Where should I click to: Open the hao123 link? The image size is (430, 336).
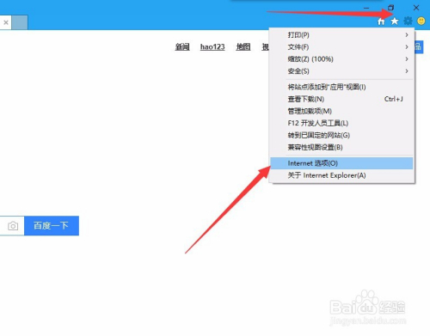click(212, 47)
